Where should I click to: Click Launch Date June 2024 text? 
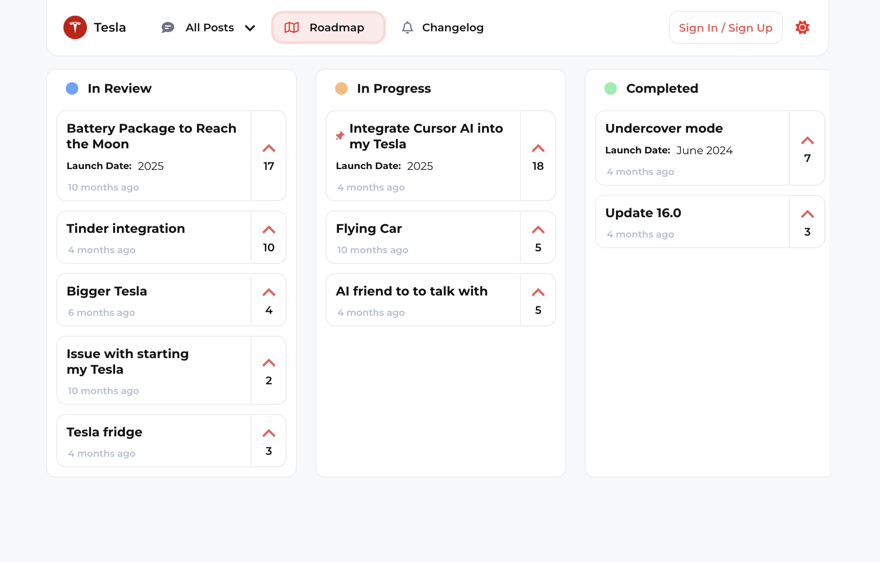tap(669, 150)
